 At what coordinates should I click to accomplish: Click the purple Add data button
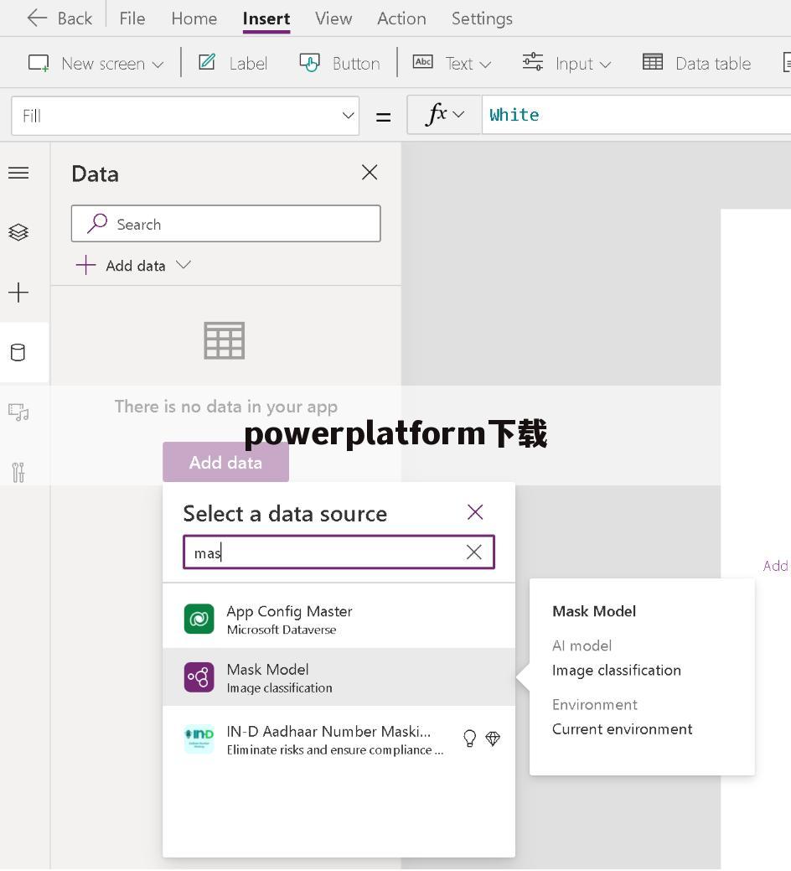point(225,462)
